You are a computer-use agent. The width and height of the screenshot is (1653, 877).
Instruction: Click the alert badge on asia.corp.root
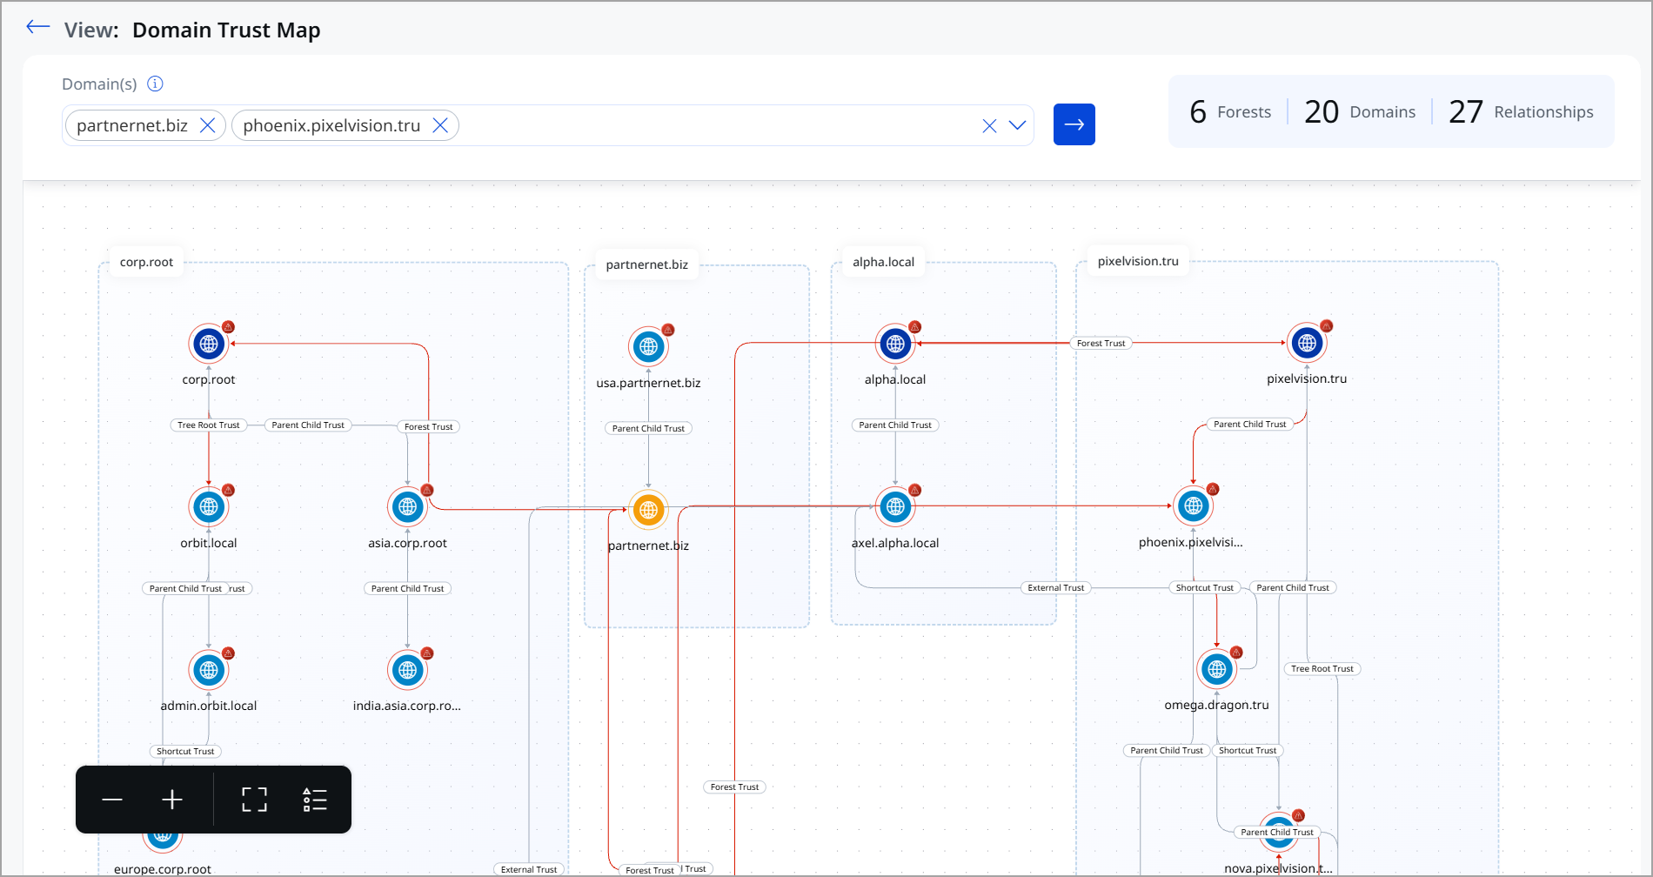(x=427, y=490)
